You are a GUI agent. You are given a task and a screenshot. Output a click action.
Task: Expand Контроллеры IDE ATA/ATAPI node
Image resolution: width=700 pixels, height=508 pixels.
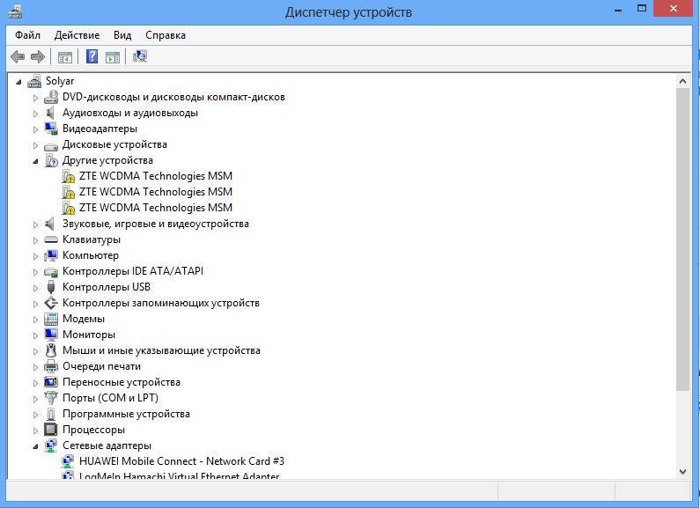tap(36, 272)
